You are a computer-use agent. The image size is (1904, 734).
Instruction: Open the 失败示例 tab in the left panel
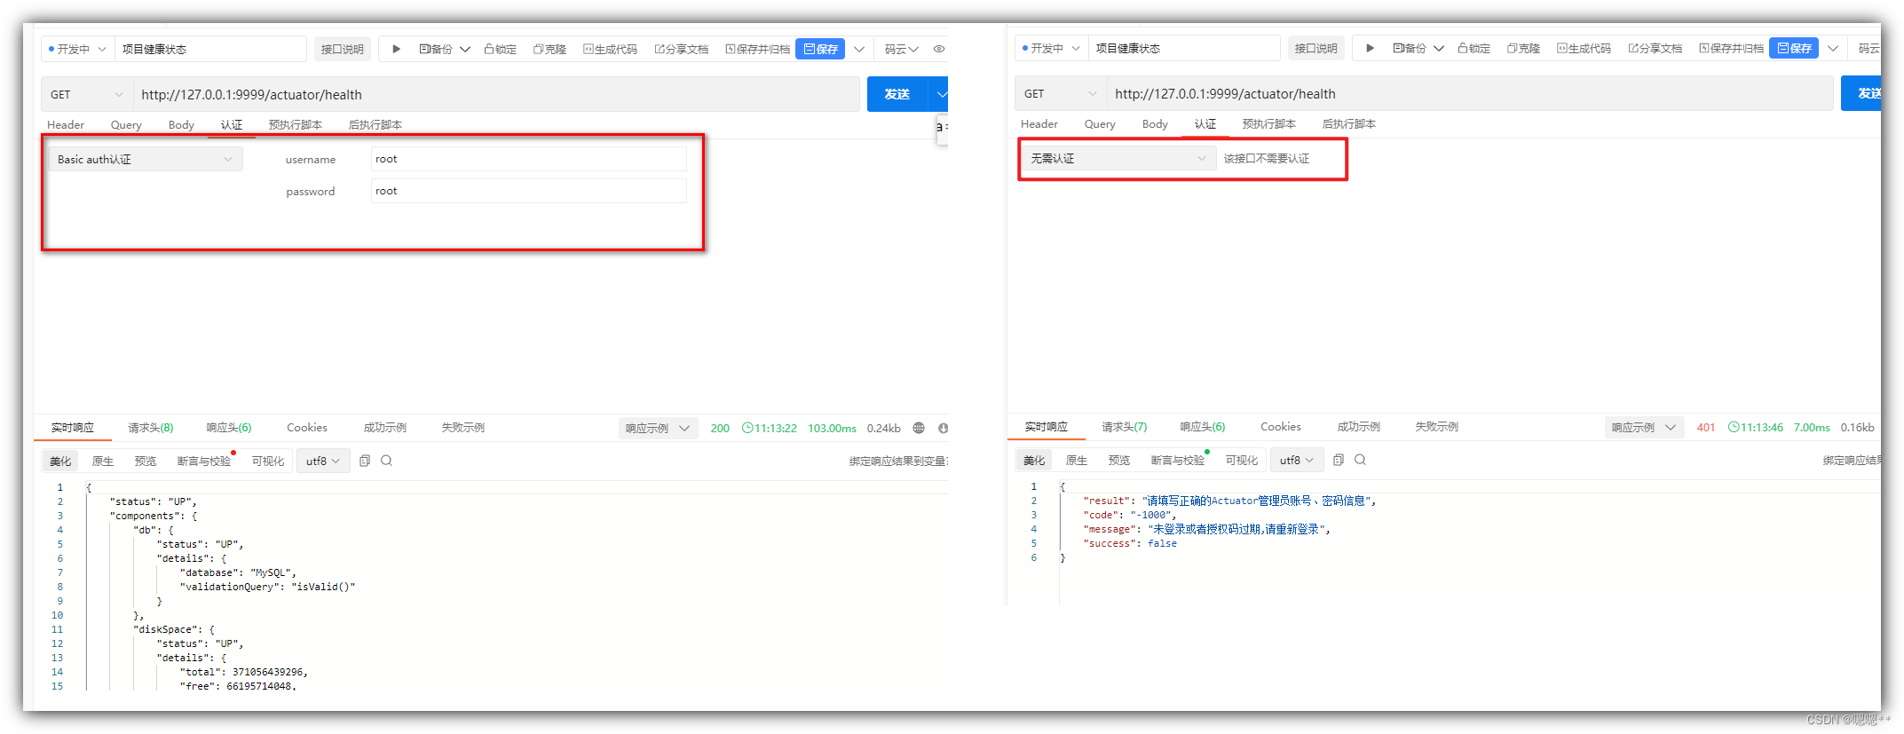click(x=463, y=428)
